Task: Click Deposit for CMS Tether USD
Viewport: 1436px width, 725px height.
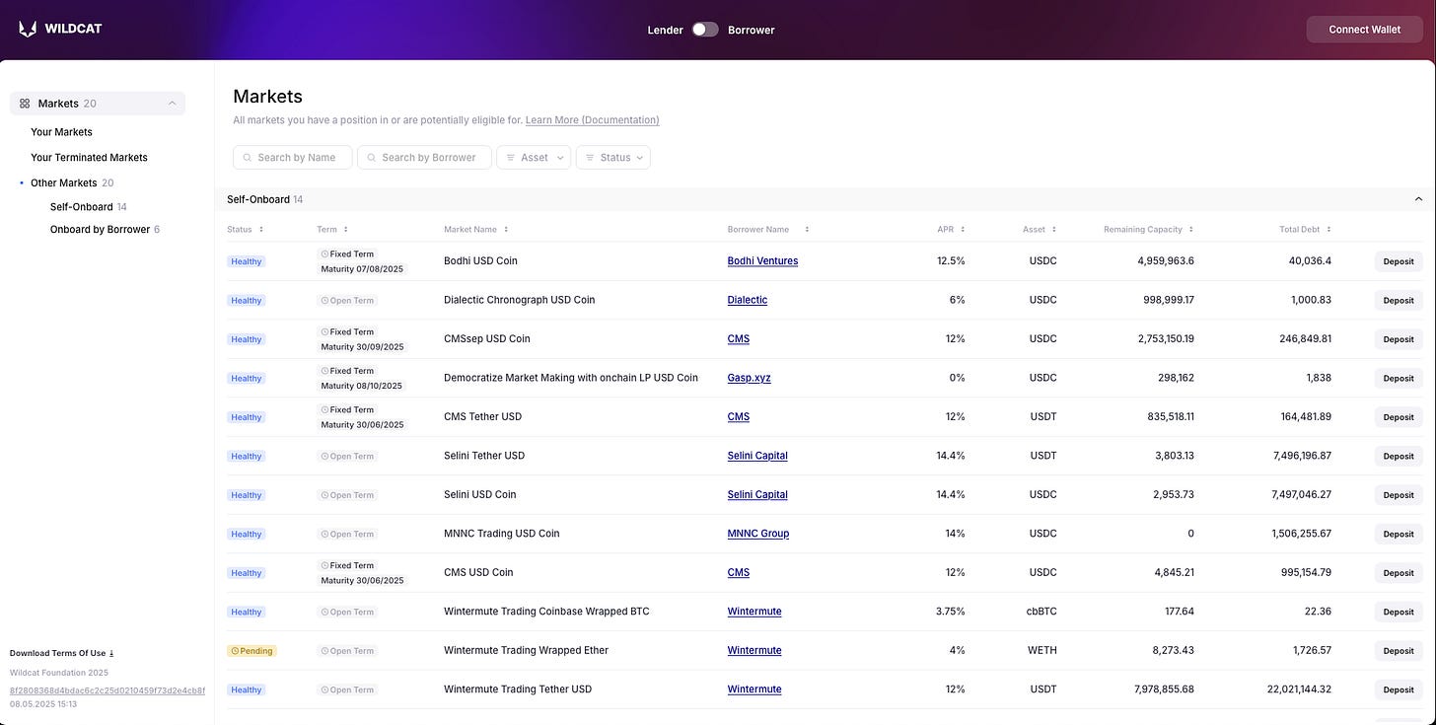Action: (x=1399, y=417)
